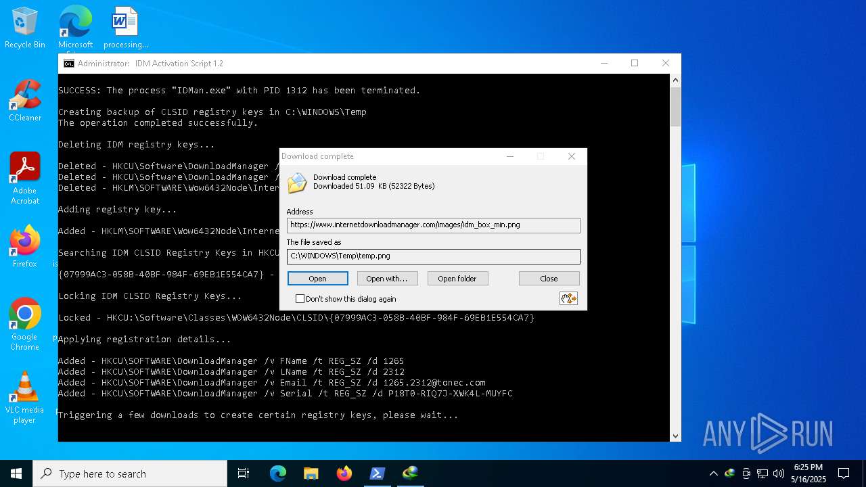Open Microsoft Edge from the taskbar

tap(278, 473)
